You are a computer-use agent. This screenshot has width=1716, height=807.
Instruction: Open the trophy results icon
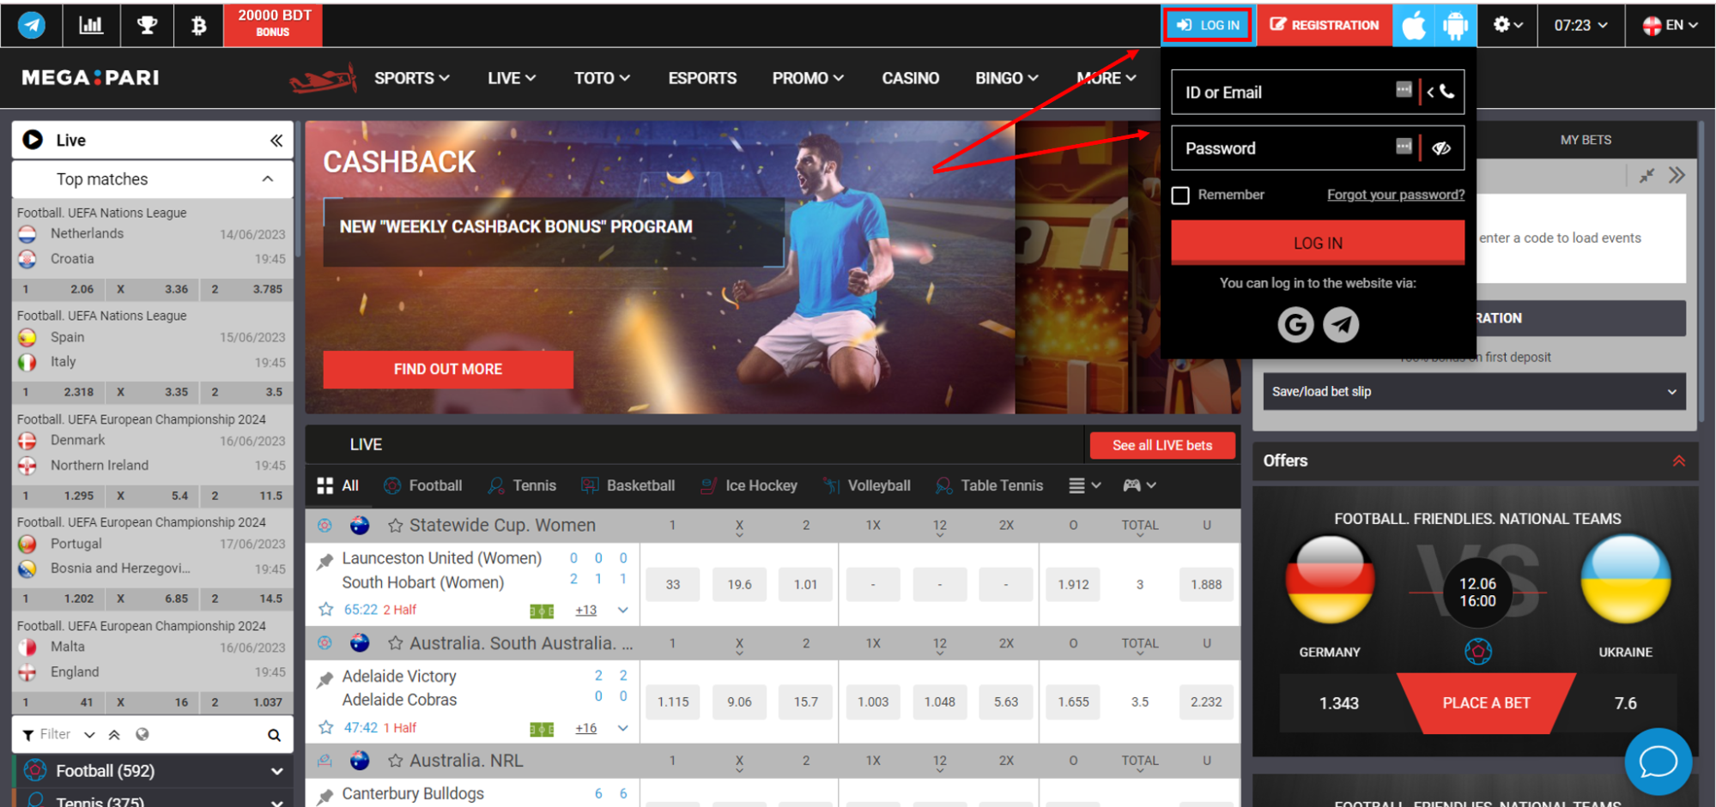(x=147, y=25)
